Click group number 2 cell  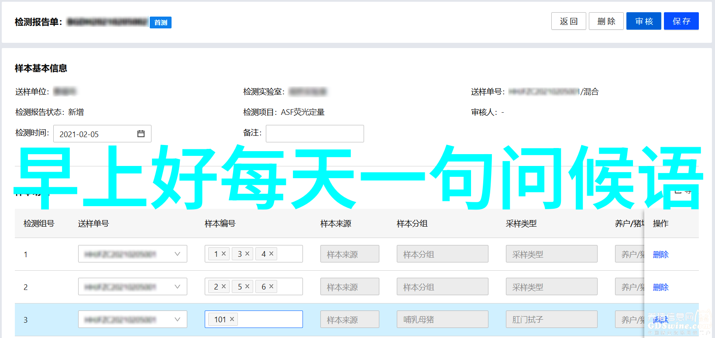pyautogui.click(x=26, y=287)
